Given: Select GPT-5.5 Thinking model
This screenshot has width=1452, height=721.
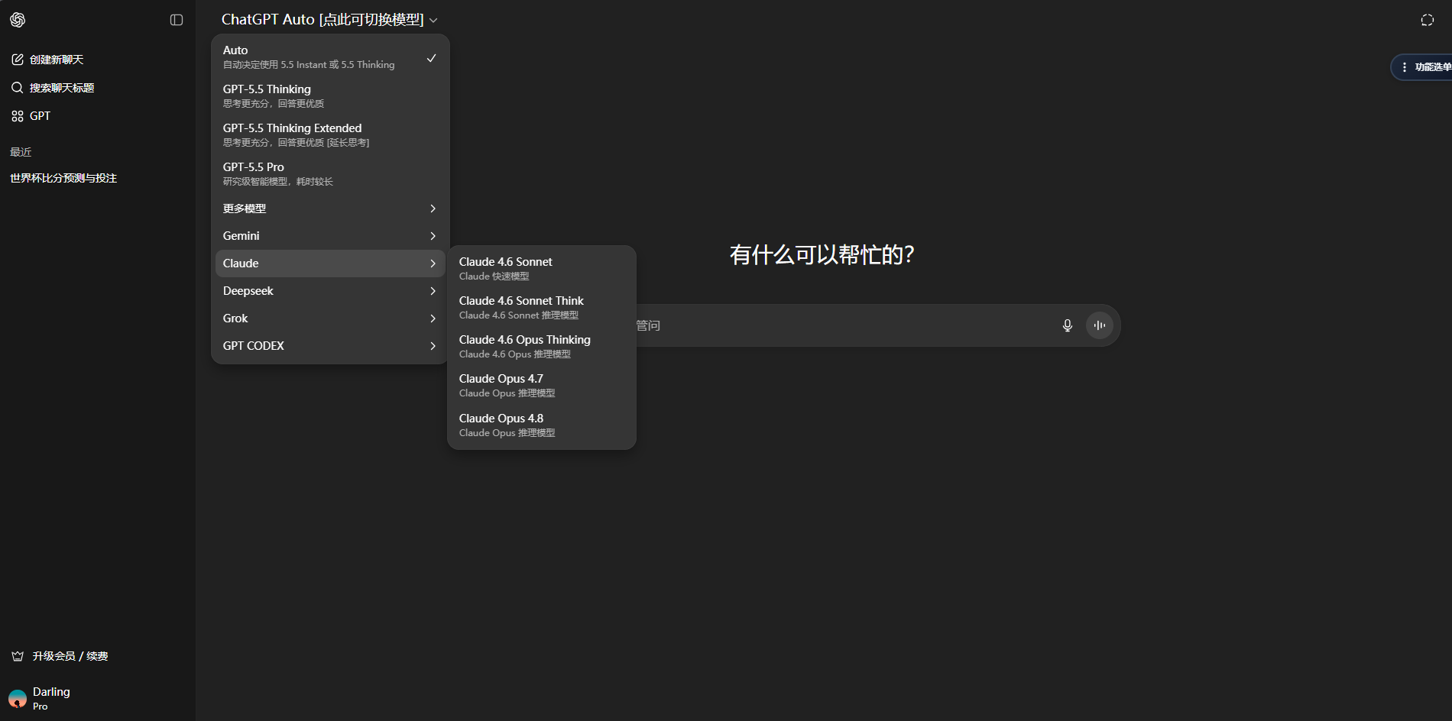Looking at the screenshot, I should (x=330, y=96).
